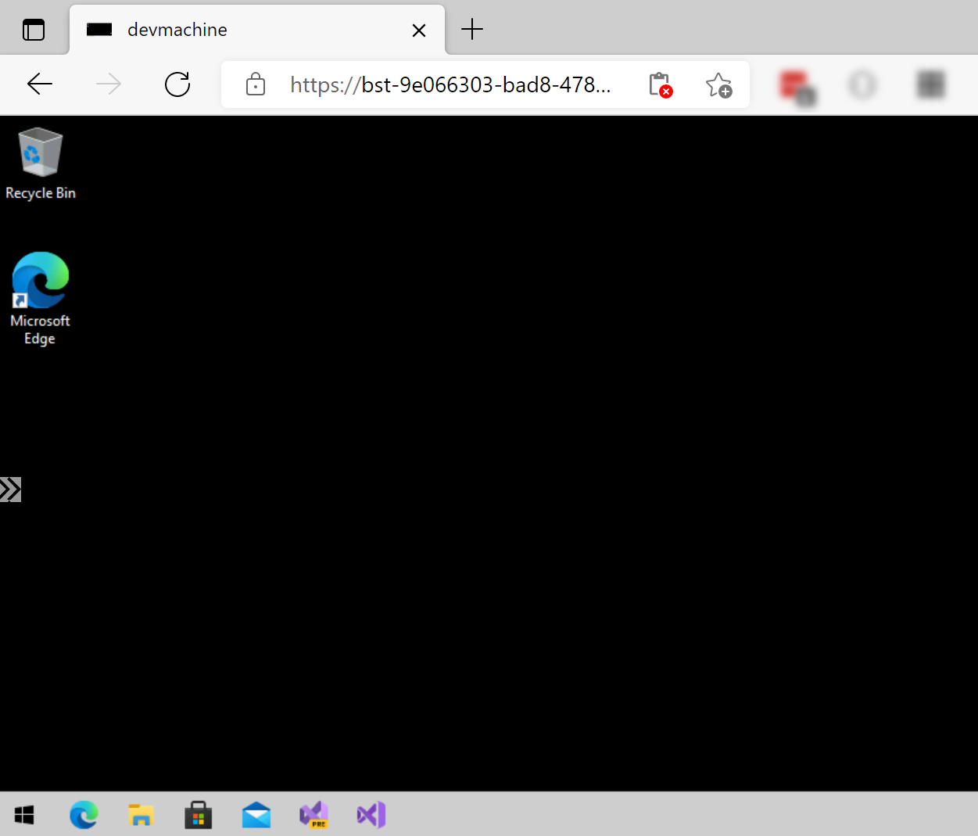This screenshot has width=978, height=836.
Task: Launch Visual Studio Preview from taskbar
Action: tap(314, 815)
